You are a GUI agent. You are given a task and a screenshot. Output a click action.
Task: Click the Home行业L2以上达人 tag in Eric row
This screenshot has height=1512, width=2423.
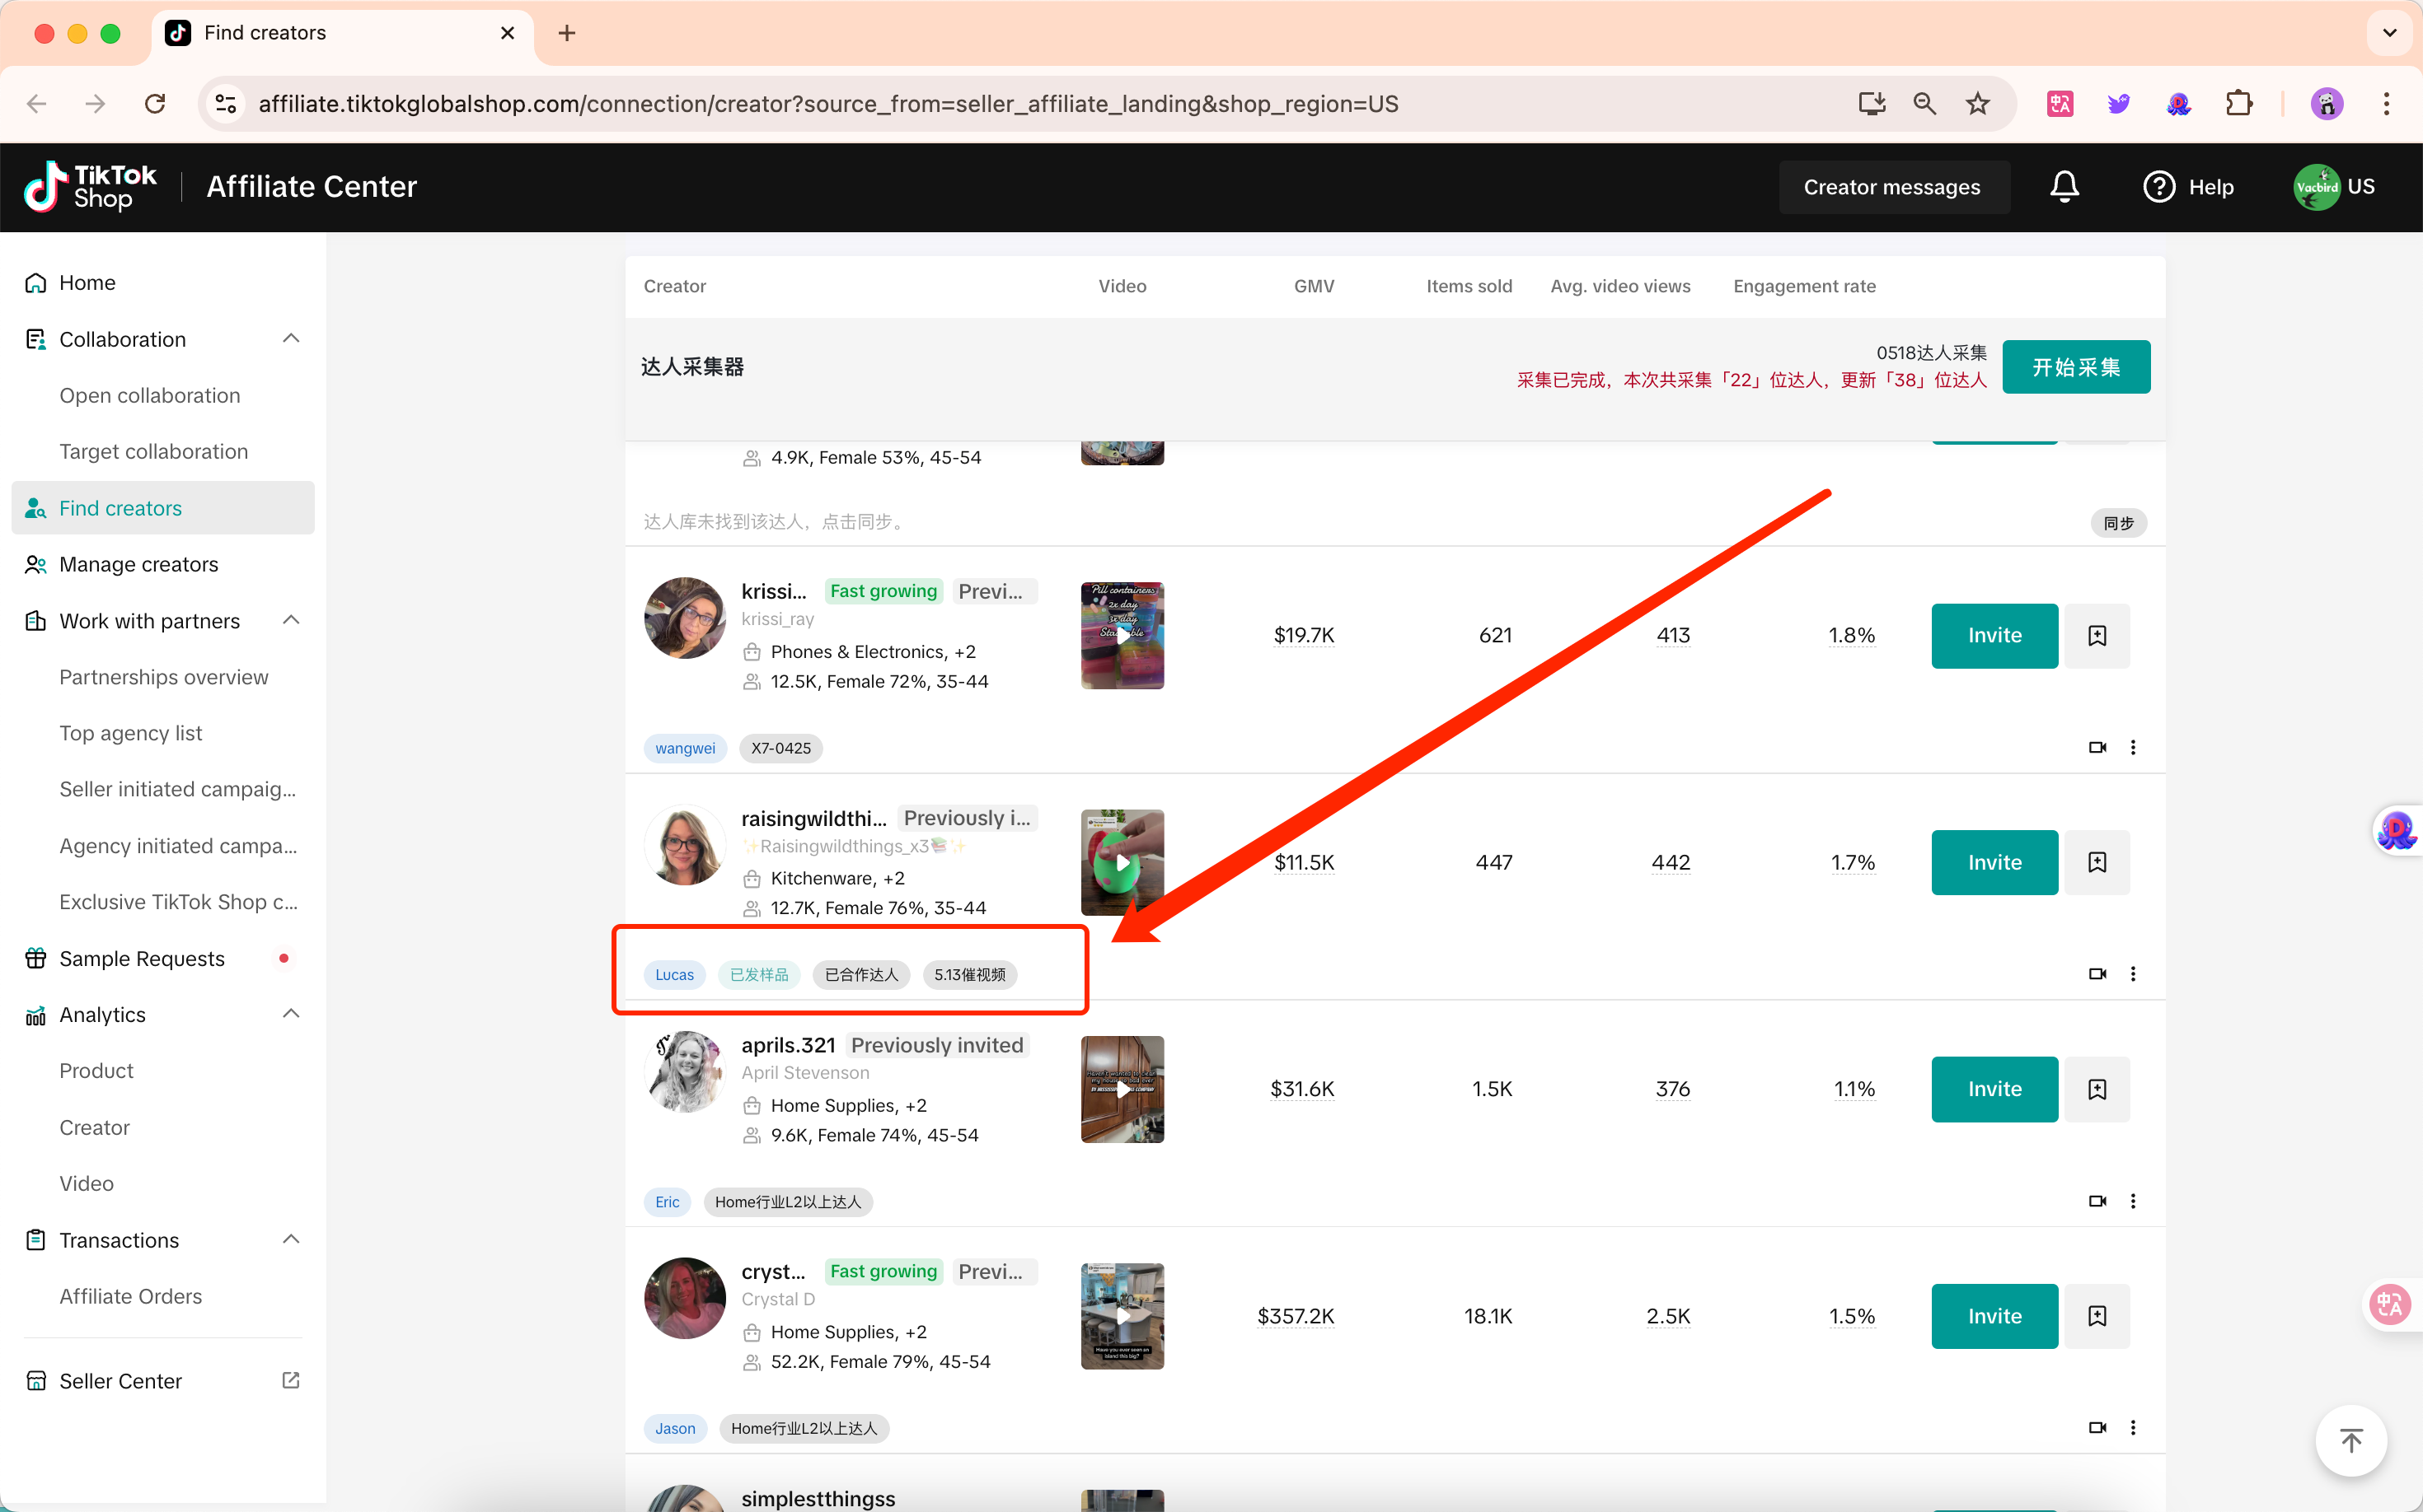click(788, 1202)
